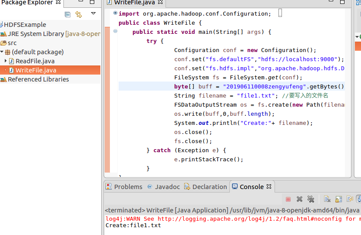The image size is (361, 235).
Task: Toggle Scroll Lock in Console
Action: coord(339,199)
